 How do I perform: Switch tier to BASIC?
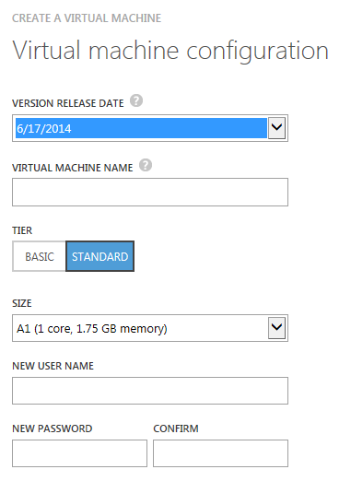pyautogui.click(x=40, y=256)
